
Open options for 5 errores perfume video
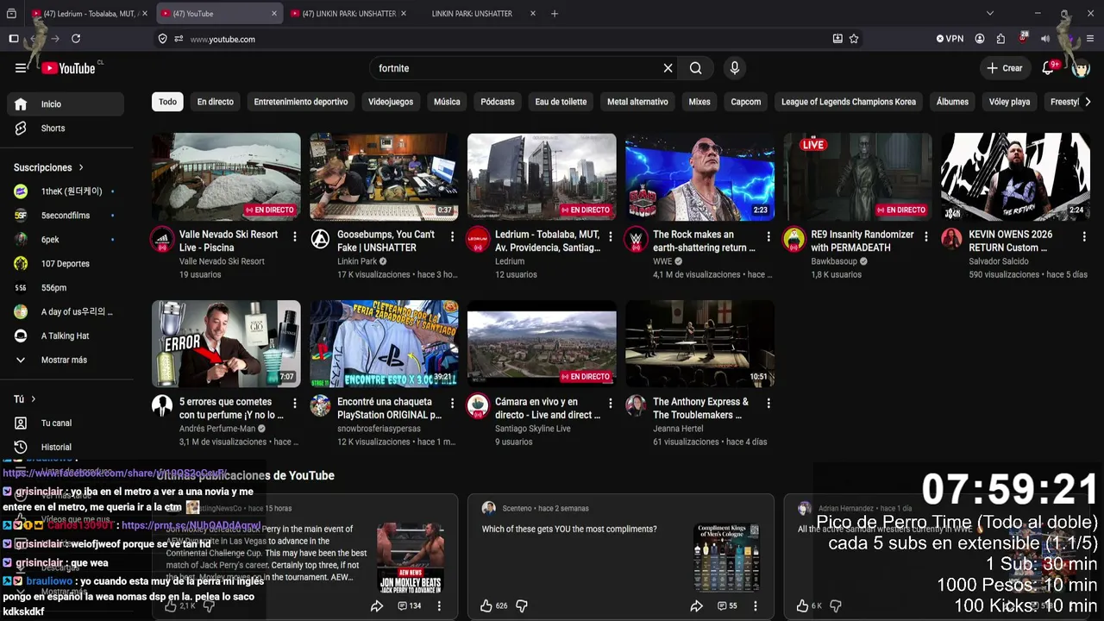click(x=295, y=404)
